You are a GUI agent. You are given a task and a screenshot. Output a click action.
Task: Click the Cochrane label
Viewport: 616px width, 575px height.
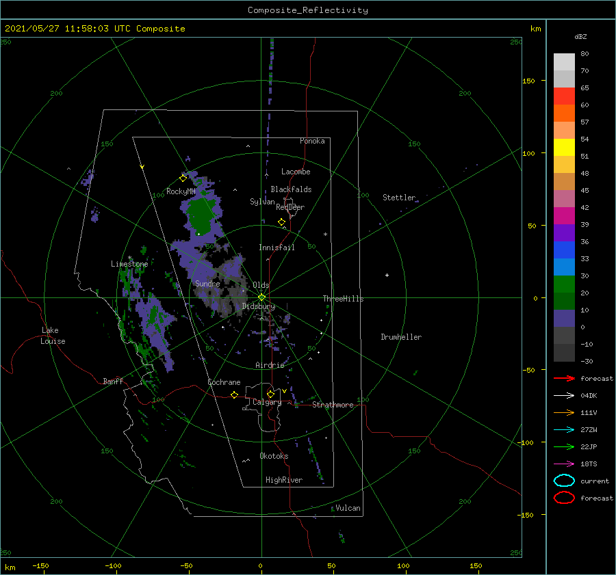coord(224,382)
